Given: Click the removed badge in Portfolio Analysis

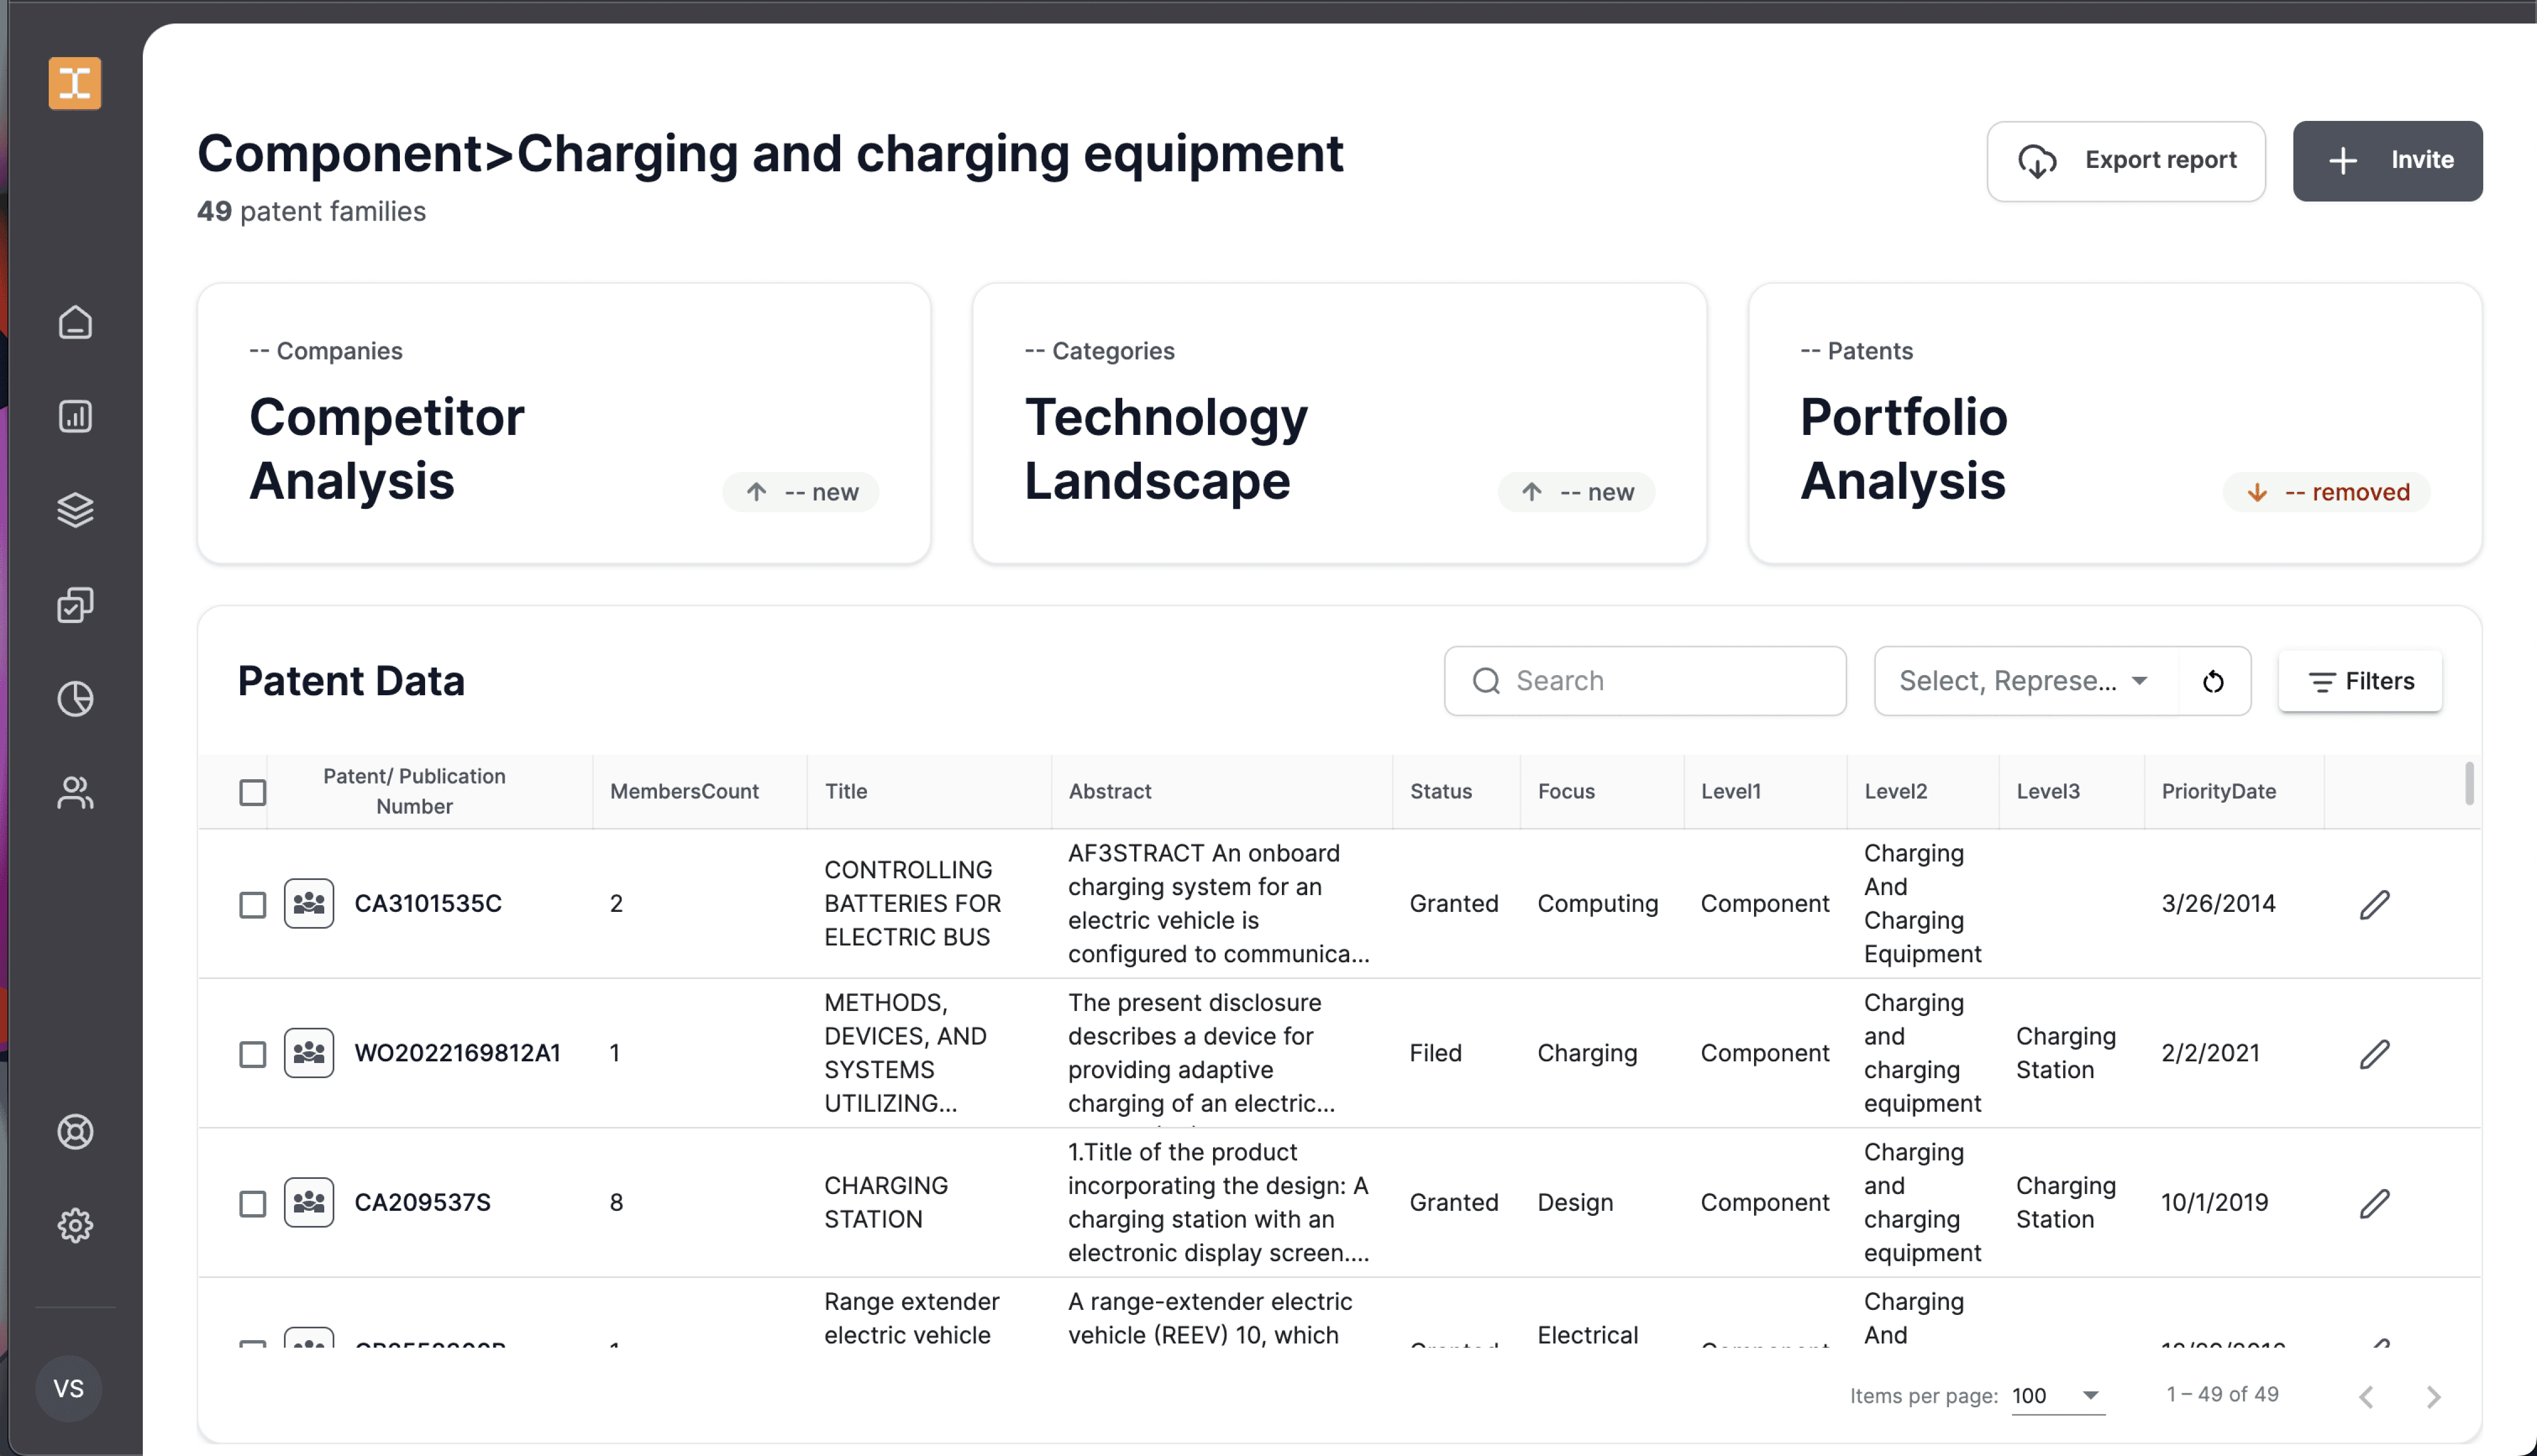Looking at the screenshot, I should click(2326, 492).
